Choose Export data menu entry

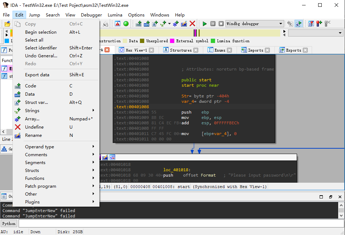pyautogui.click(x=37, y=75)
